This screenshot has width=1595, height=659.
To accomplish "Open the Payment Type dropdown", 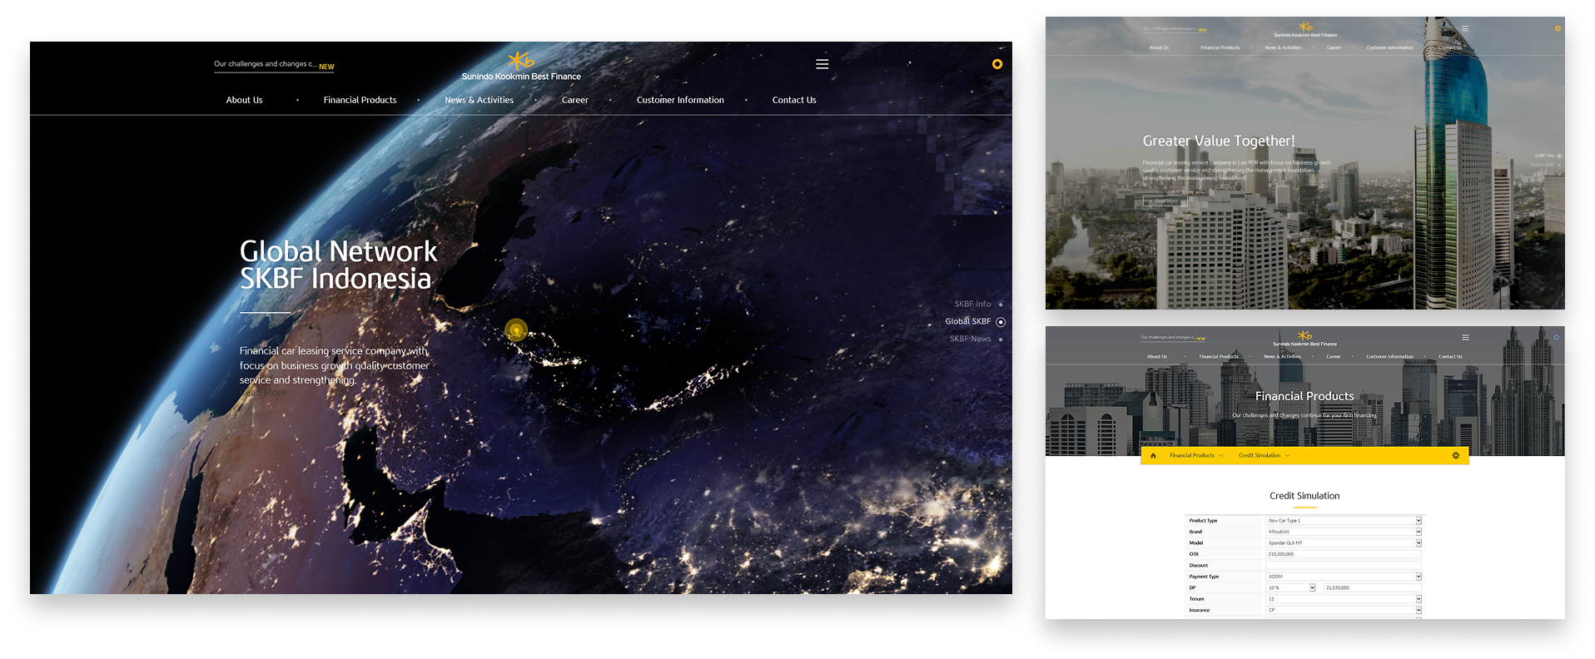I will tap(1344, 577).
